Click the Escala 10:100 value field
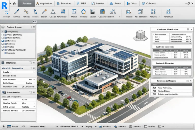The width and height of the screenshot is (195, 130). (x=25, y=100)
